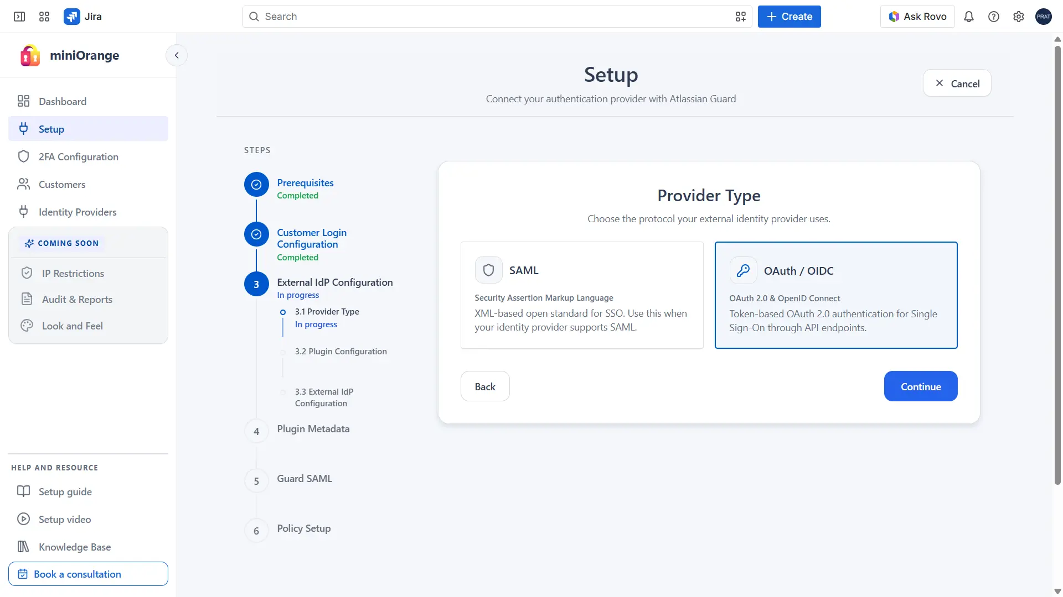Click the Audit & Reports document icon
1063x597 pixels.
pos(27,299)
